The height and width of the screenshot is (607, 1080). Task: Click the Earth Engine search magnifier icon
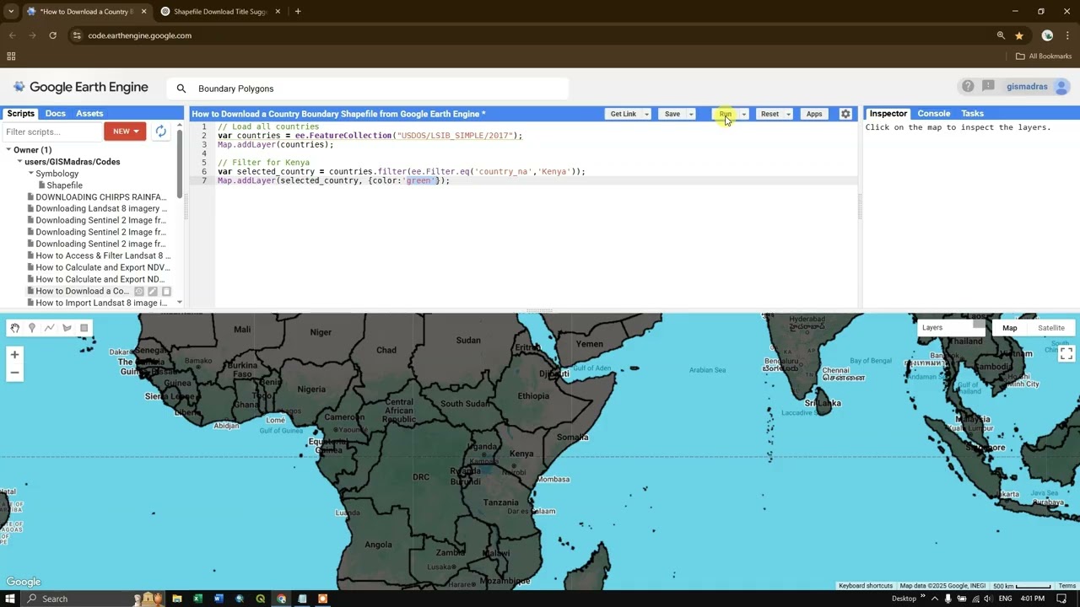click(x=181, y=89)
